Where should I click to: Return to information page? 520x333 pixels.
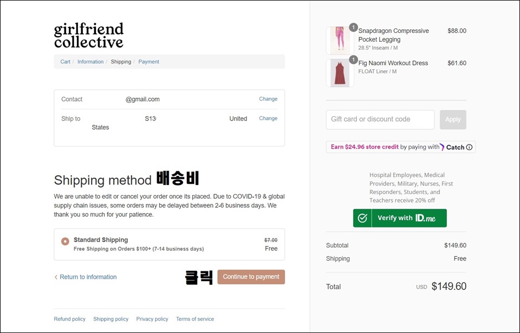coord(88,277)
